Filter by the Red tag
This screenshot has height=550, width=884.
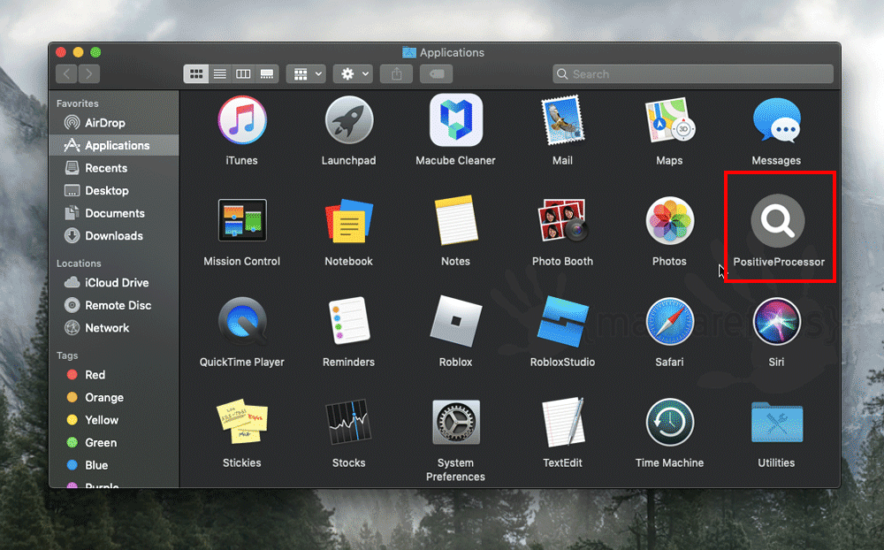[x=114, y=375]
